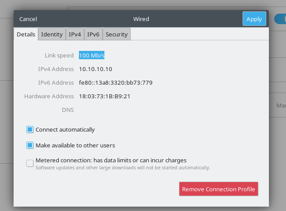Click the Link speed label
286x211 pixels.
tap(59, 55)
